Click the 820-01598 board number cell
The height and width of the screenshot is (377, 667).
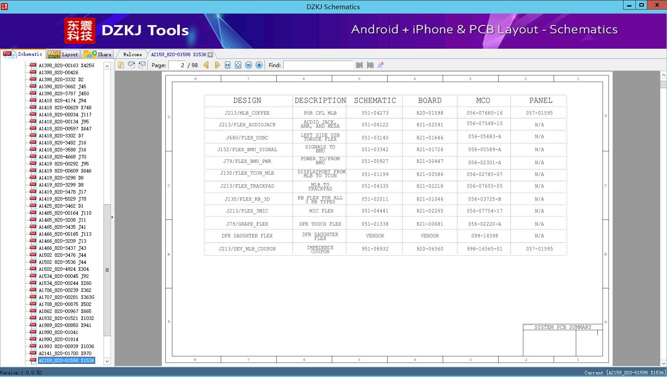[x=430, y=113]
